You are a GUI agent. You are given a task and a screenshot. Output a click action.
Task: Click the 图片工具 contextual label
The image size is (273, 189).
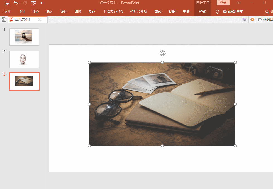(x=203, y=3)
